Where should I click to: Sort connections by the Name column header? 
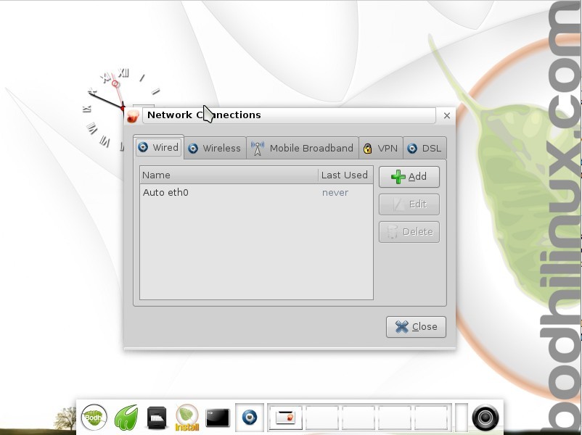tap(229, 175)
